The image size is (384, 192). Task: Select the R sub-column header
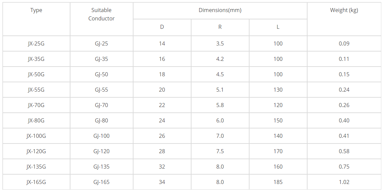pyautogui.click(x=220, y=27)
